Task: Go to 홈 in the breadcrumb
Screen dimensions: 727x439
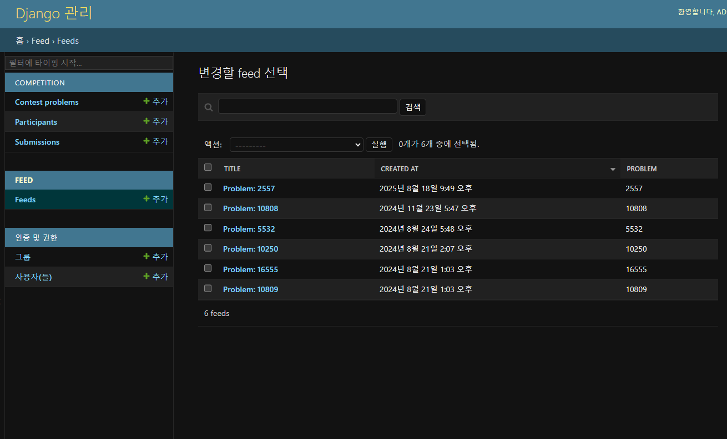Action: click(19, 41)
